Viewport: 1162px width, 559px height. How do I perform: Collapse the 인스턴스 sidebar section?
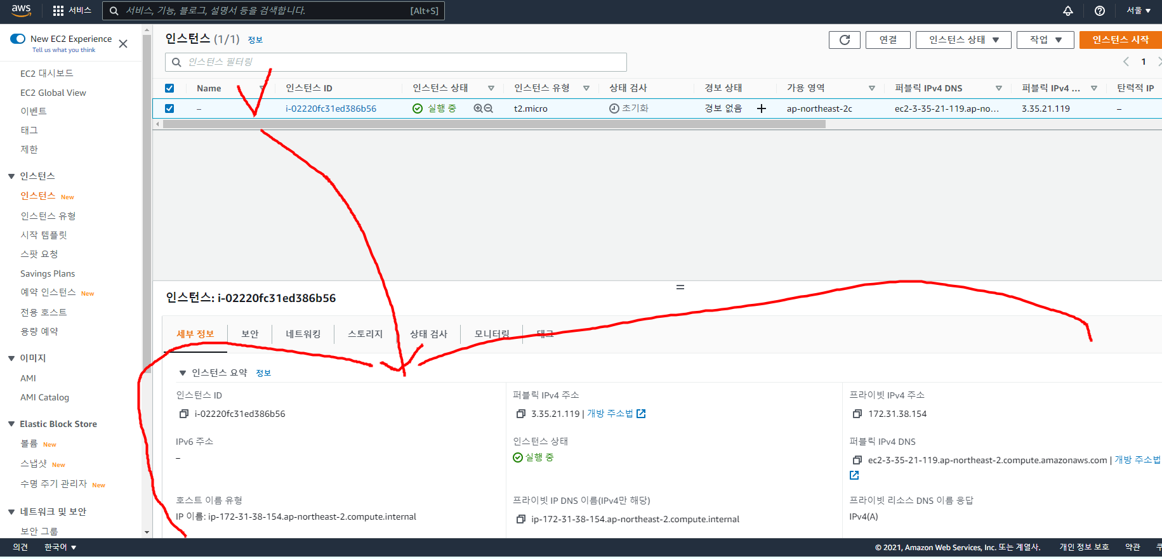pos(11,176)
